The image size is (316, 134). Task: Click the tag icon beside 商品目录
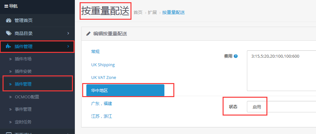[x=9, y=33]
